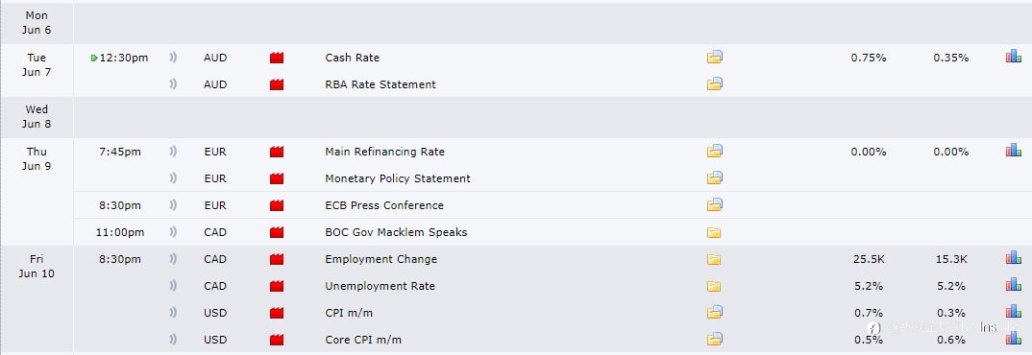
Task: Toggle sound alert for Cash Rate event
Action: pos(173,58)
